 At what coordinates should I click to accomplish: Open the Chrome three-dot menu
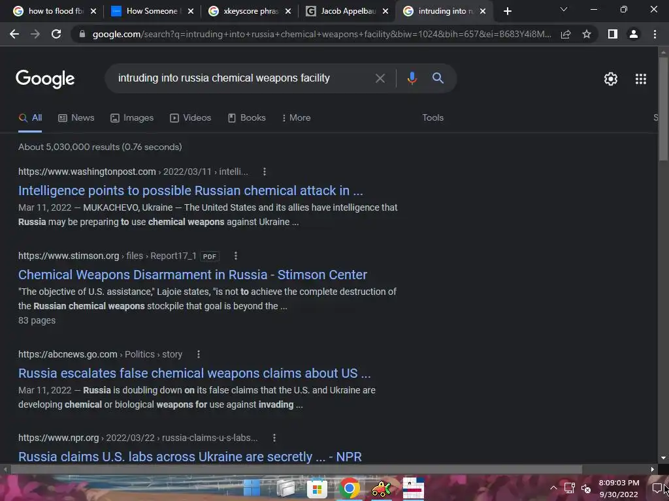pyautogui.click(x=655, y=34)
